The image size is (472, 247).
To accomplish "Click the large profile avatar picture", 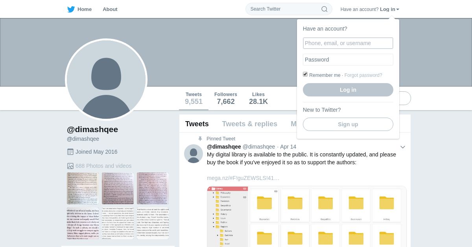I will click(x=106, y=80).
